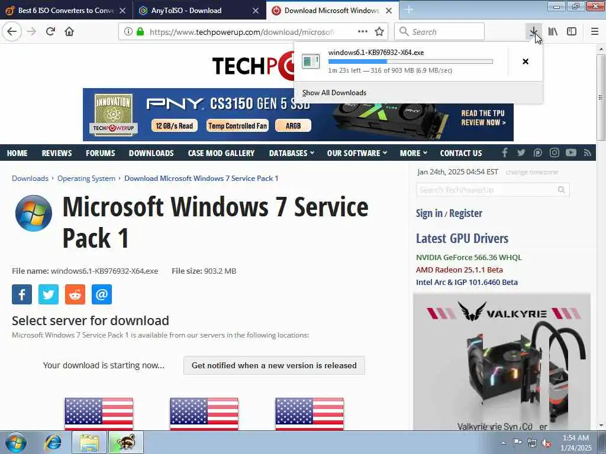Open AMD Radeon 25.1.1 Beta driver link

point(459,270)
